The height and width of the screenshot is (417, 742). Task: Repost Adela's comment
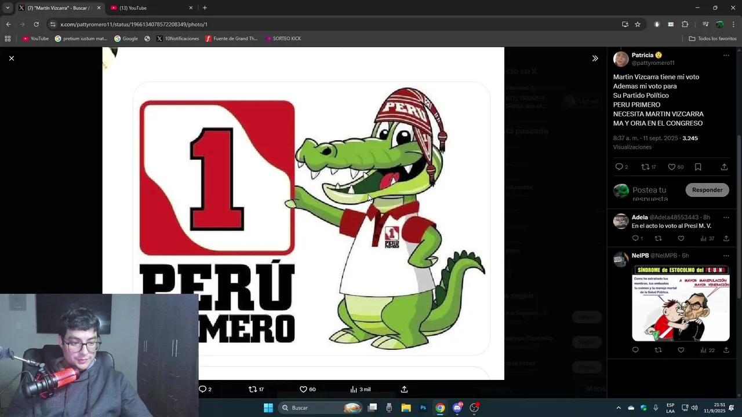(658, 238)
